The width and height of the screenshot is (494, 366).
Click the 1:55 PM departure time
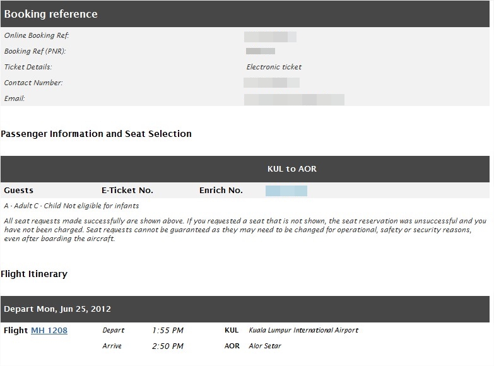(x=168, y=331)
